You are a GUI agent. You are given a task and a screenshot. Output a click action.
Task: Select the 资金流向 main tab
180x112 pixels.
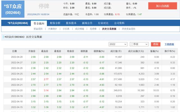pos(39,23)
